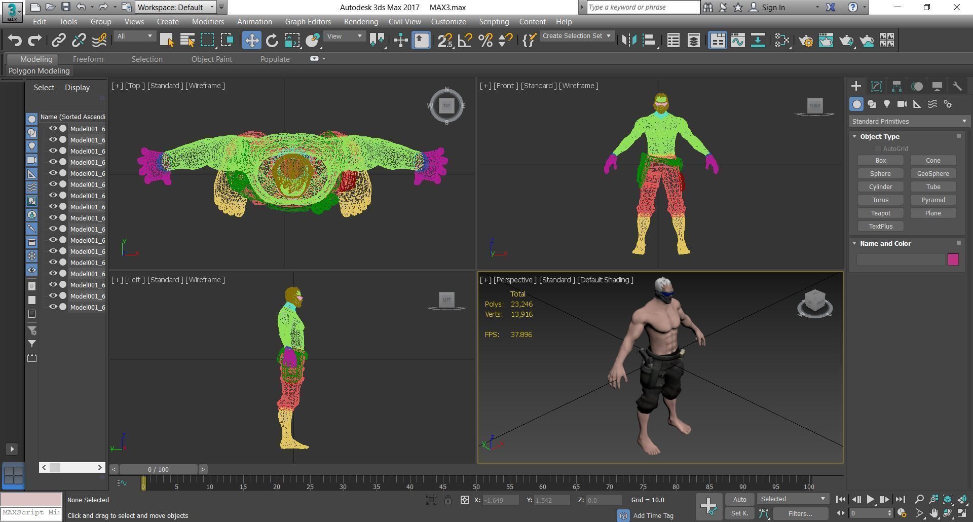The width and height of the screenshot is (973, 522).
Task: Activate the Select Object tool
Action: click(x=167, y=41)
